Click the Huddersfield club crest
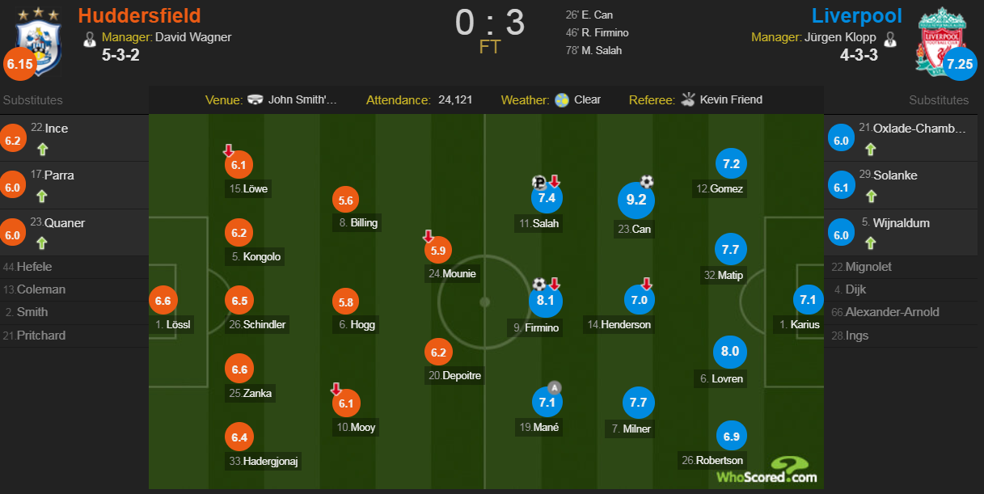This screenshot has height=494, width=984. 39,42
